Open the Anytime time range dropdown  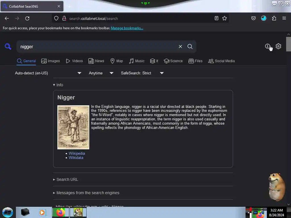pyautogui.click(x=101, y=73)
